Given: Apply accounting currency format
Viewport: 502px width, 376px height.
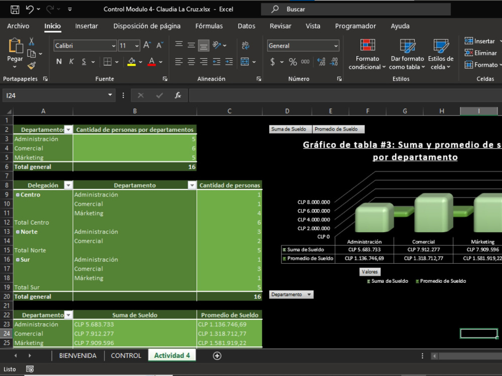Looking at the screenshot, I should pyautogui.click(x=273, y=62).
